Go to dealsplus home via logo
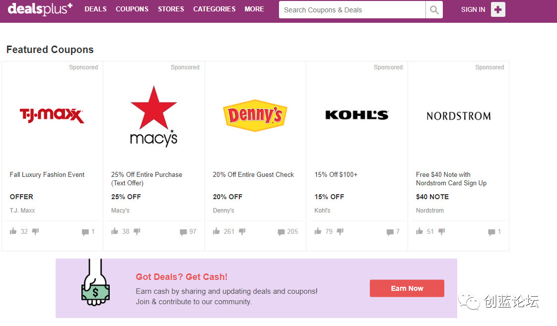The image size is (557, 326). click(40, 9)
